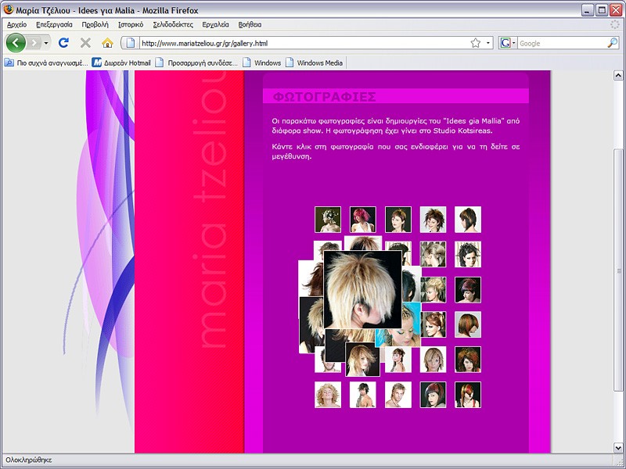Click the Ολοκληρώθηκε status bar text
The width and height of the screenshot is (626, 469).
tap(29, 460)
